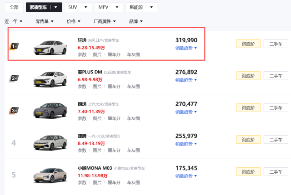Open the SUV category dropdown

(x=77, y=7)
